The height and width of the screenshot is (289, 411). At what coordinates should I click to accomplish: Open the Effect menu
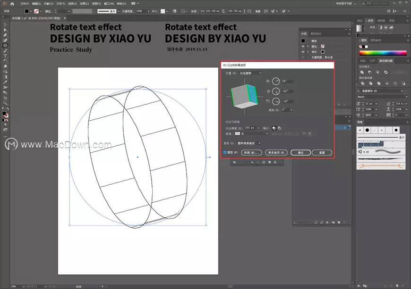(85, 4)
